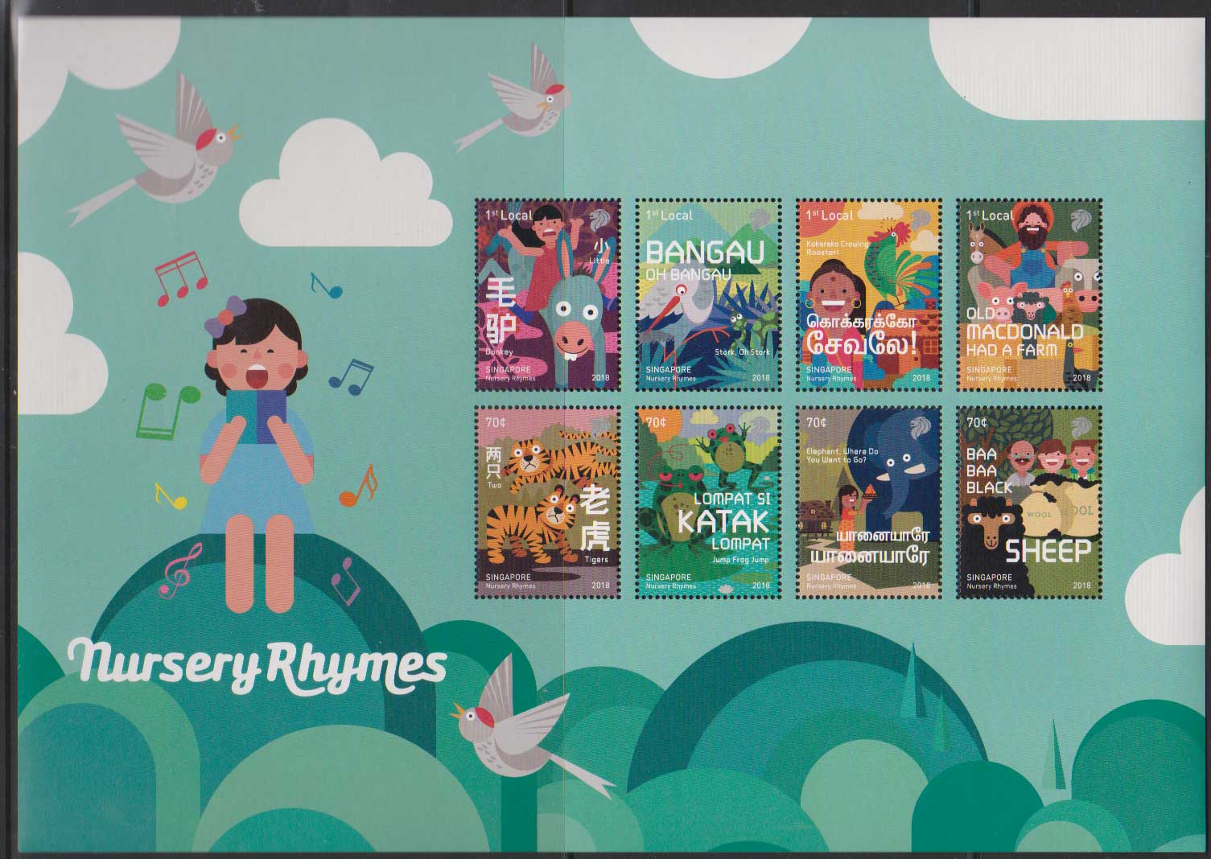The image size is (1211, 859).
Task: Click the '70¢' value on the tiger stamp
Action: [x=495, y=422]
